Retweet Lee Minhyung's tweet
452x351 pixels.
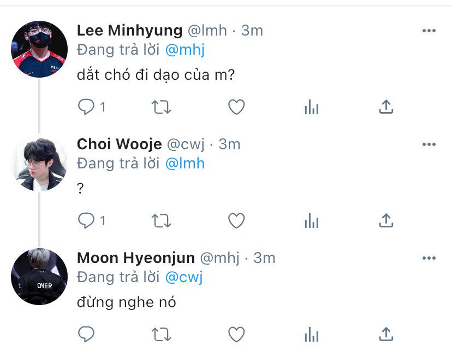(161, 107)
